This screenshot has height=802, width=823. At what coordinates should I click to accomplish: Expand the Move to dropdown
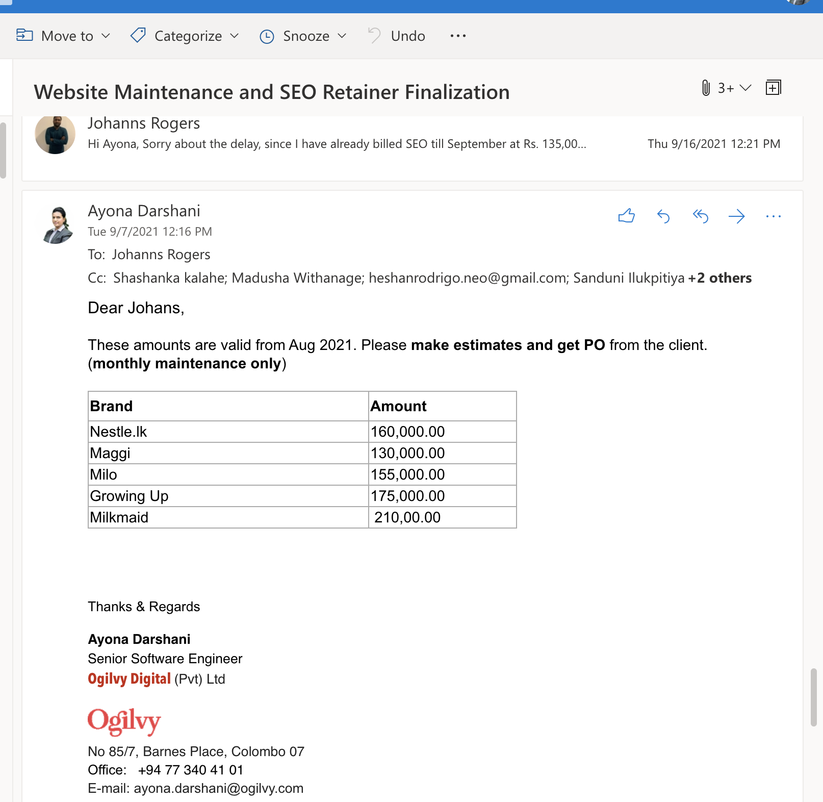(106, 36)
